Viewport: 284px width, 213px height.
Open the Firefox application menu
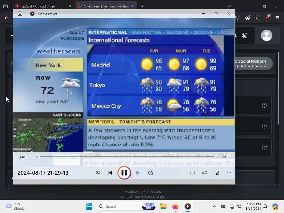click(x=277, y=18)
